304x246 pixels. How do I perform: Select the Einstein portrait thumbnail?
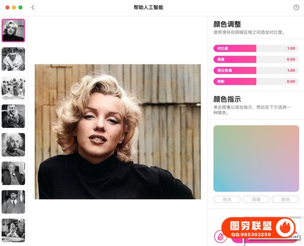pyautogui.click(x=13, y=145)
